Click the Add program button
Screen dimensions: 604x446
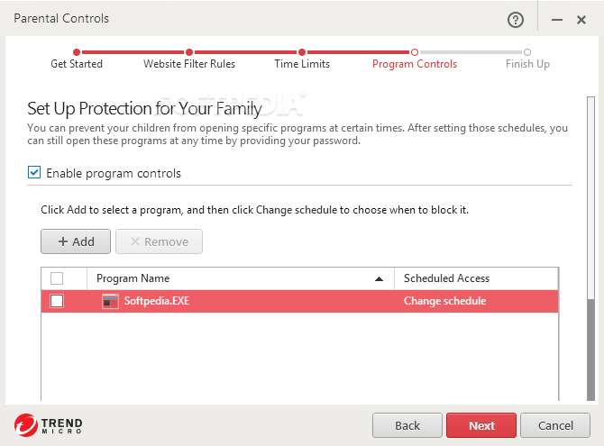76,241
